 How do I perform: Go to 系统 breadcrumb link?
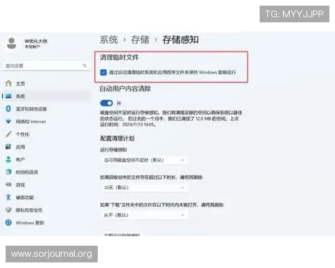[109, 40]
